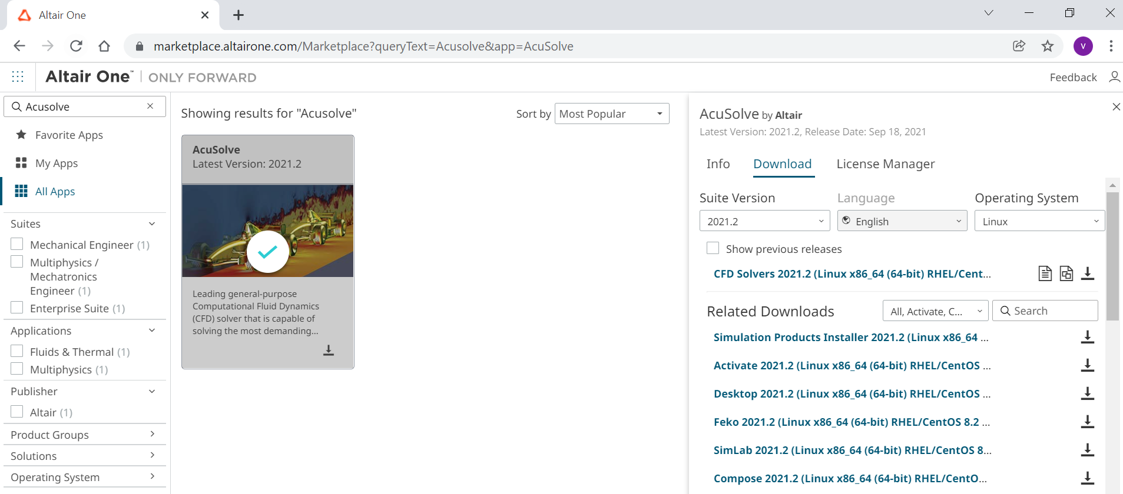Open the Feko 2021.2 download link
This screenshot has height=494, width=1123.
(851, 422)
